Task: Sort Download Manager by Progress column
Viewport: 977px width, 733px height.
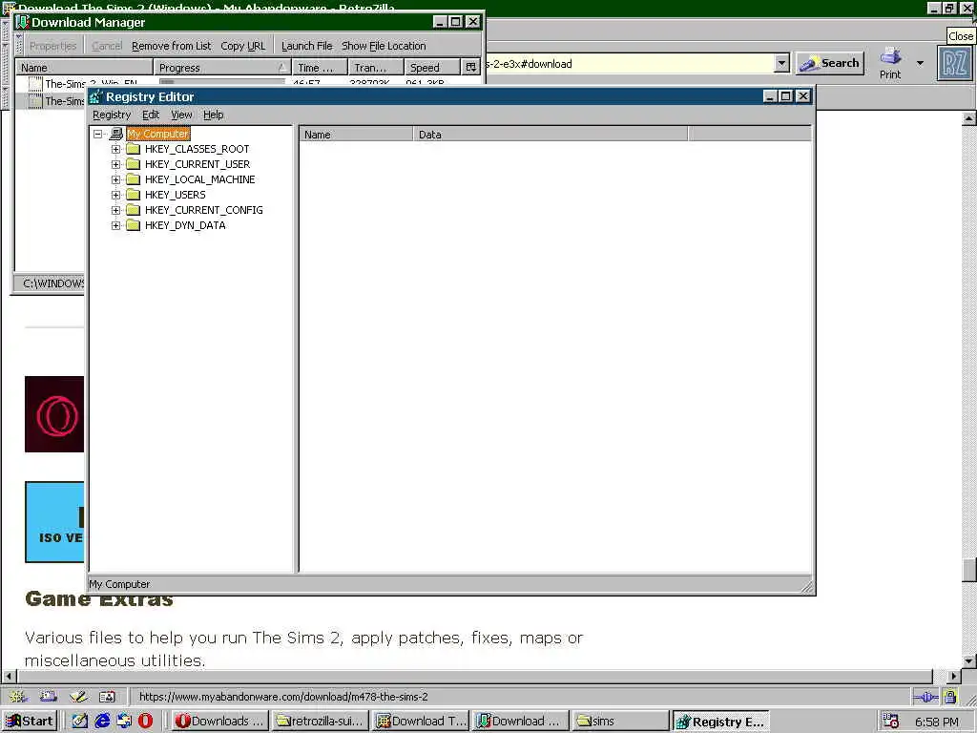Action: tap(221, 68)
